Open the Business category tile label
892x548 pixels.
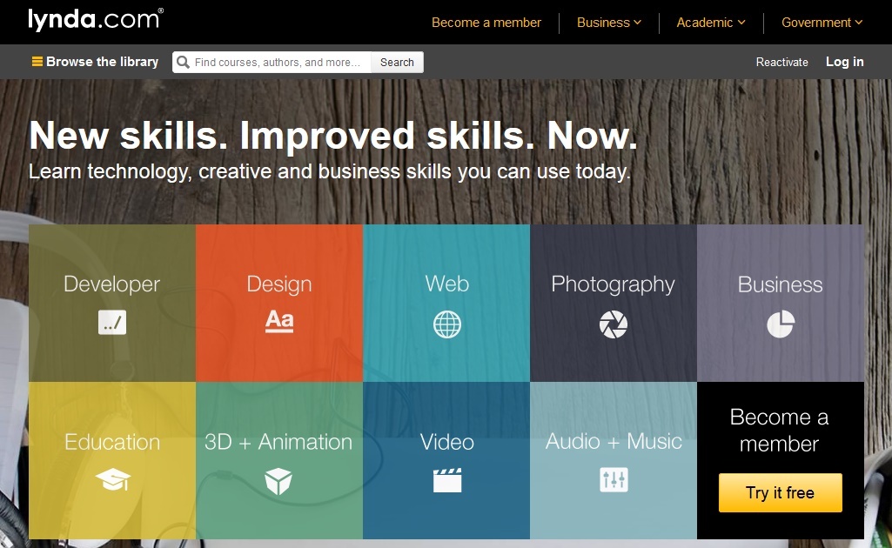781,284
